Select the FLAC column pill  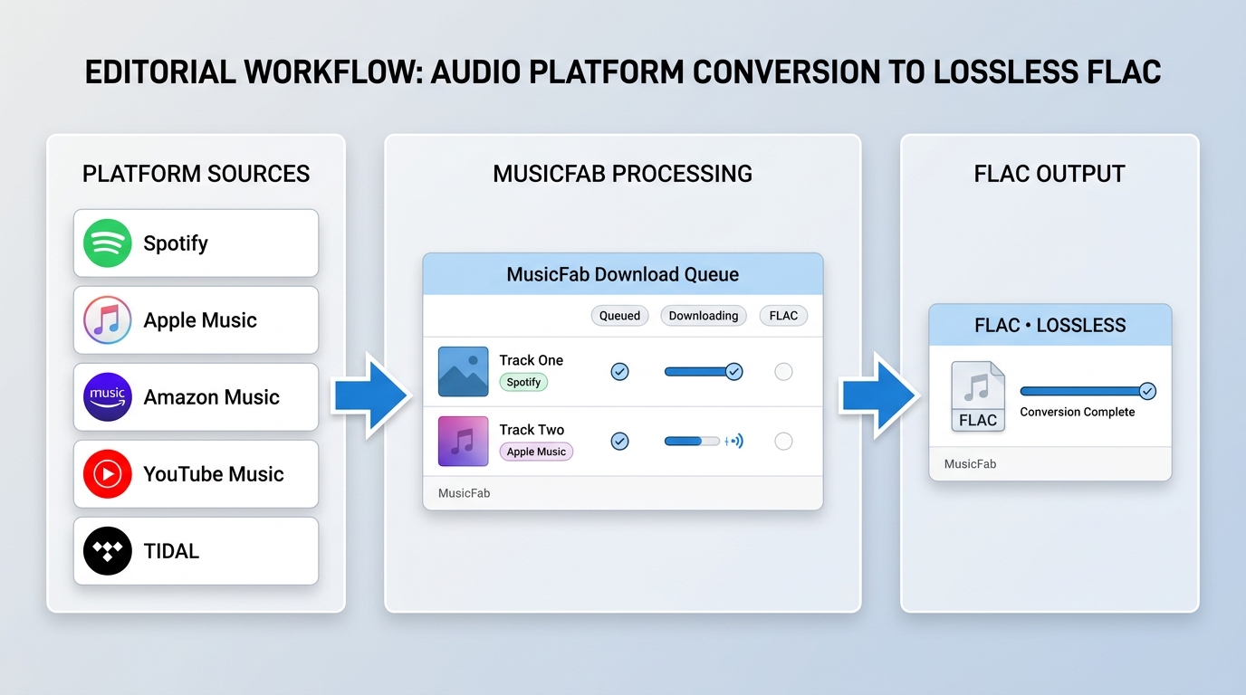[783, 316]
